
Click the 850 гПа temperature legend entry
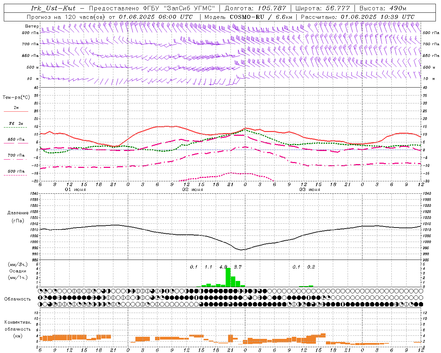coord(16,140)
